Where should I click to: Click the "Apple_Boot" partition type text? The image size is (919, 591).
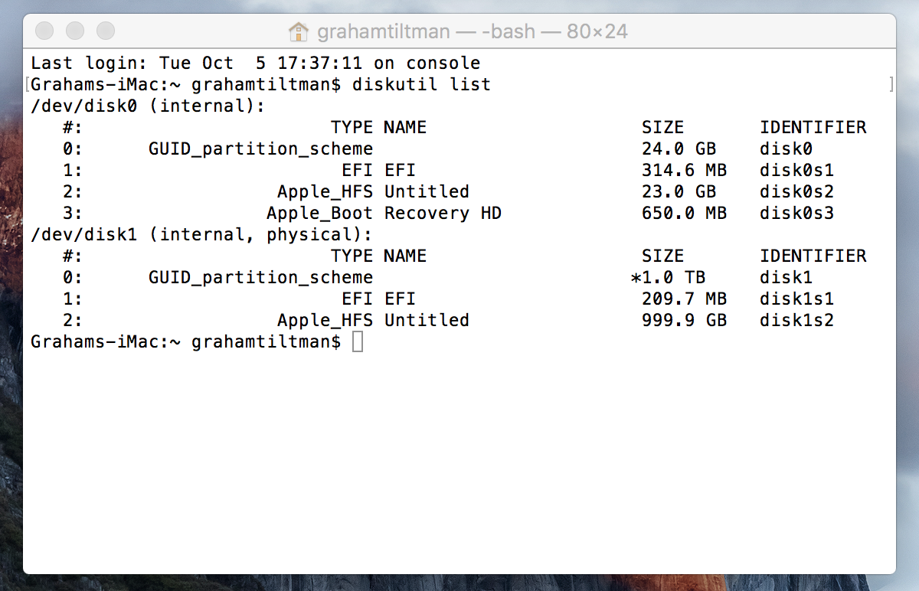tap(319, 213)
